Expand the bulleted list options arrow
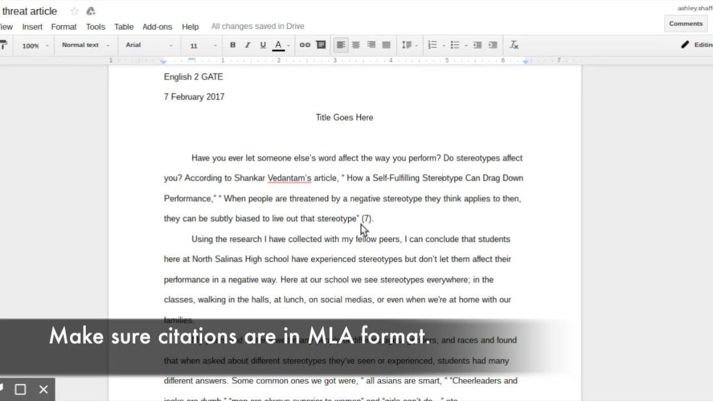Screen dimensions: 713x401 pos(466,46)
